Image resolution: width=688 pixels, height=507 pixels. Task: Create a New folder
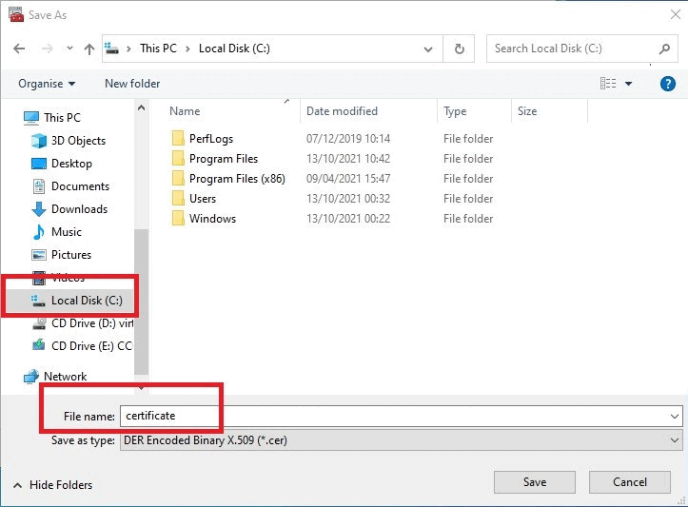[132, 84]
